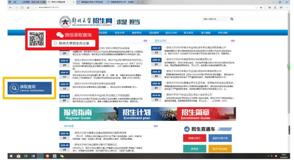
Task: Click the red 港澳台侨生 button
Action: [194, 138]
